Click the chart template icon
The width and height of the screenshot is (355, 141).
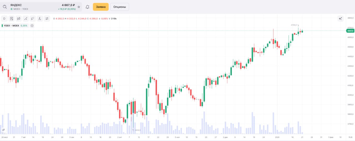click(12, 19)
